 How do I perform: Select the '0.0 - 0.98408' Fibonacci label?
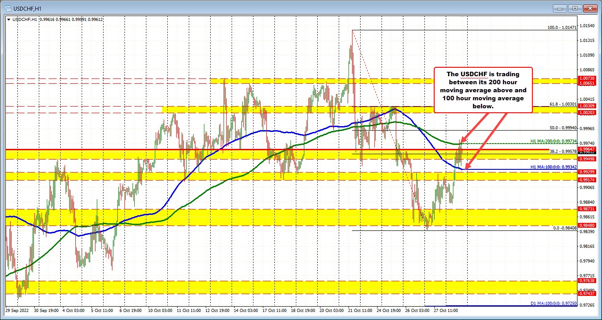[565, 228]
